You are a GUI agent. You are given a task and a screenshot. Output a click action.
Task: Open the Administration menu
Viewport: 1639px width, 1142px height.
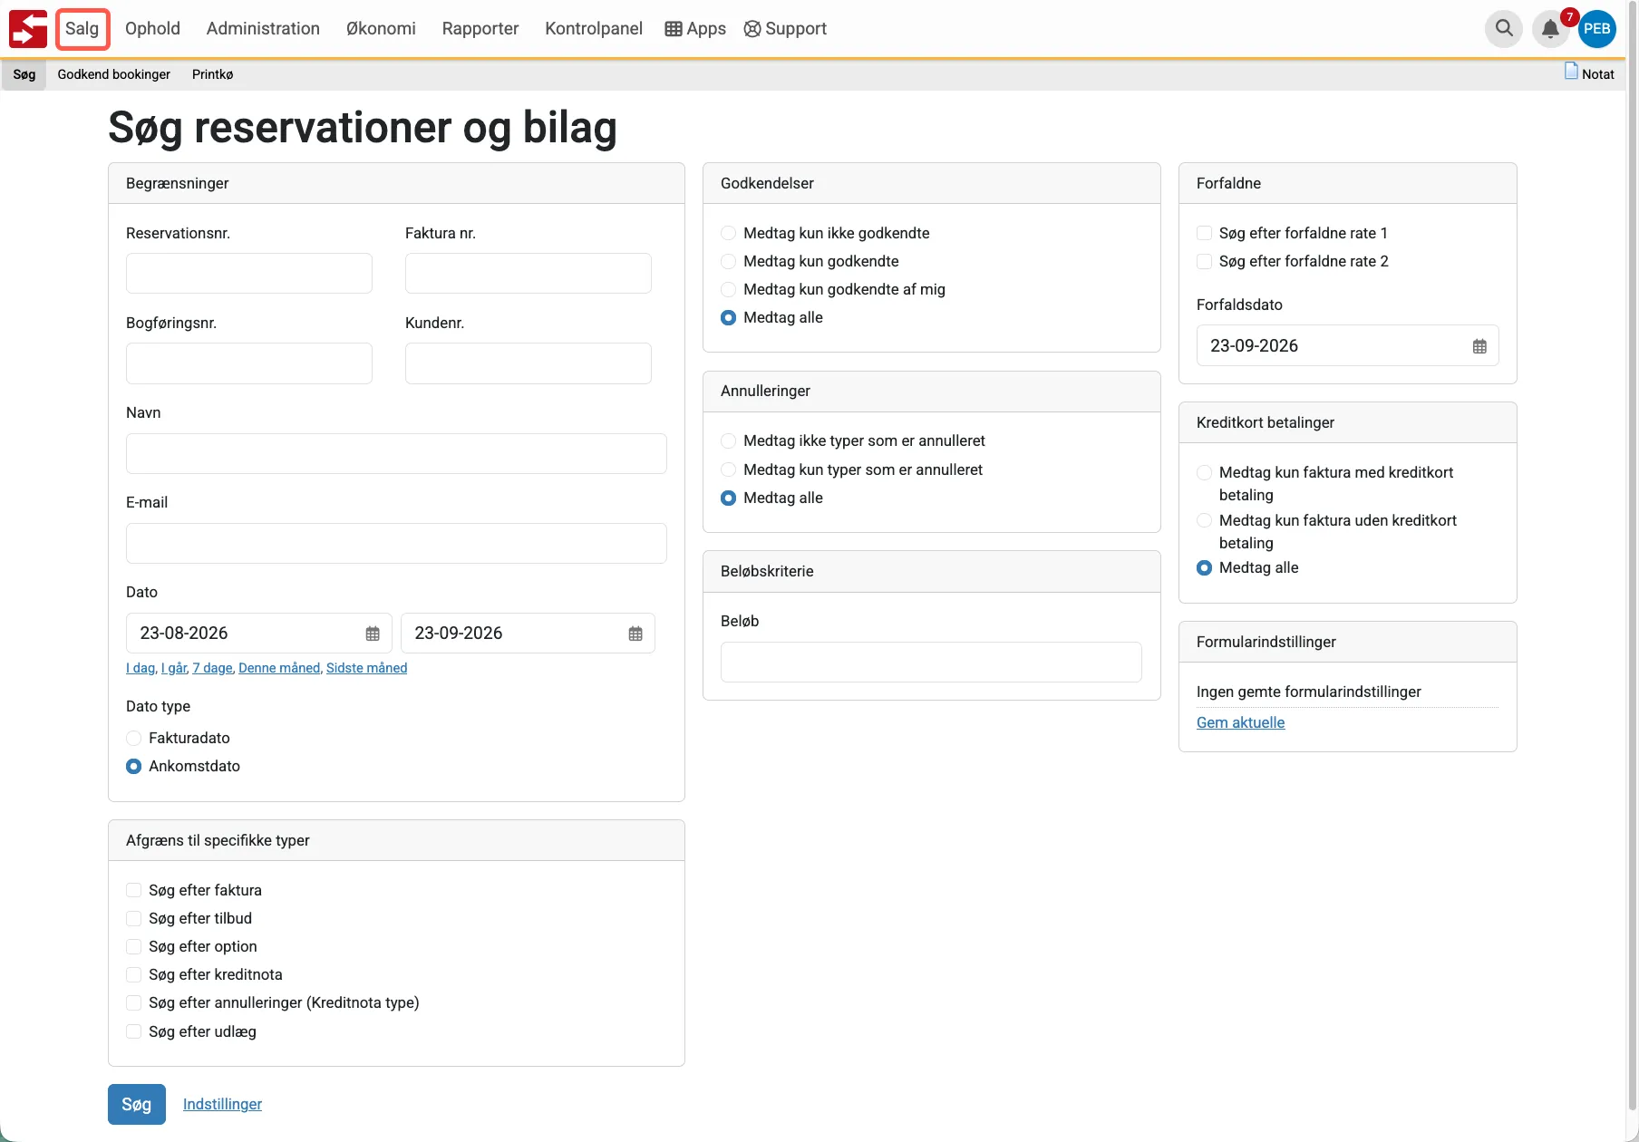[x=263, y=29]
